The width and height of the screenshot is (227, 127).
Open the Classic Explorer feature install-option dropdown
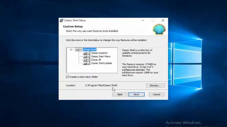coord(87,53)
